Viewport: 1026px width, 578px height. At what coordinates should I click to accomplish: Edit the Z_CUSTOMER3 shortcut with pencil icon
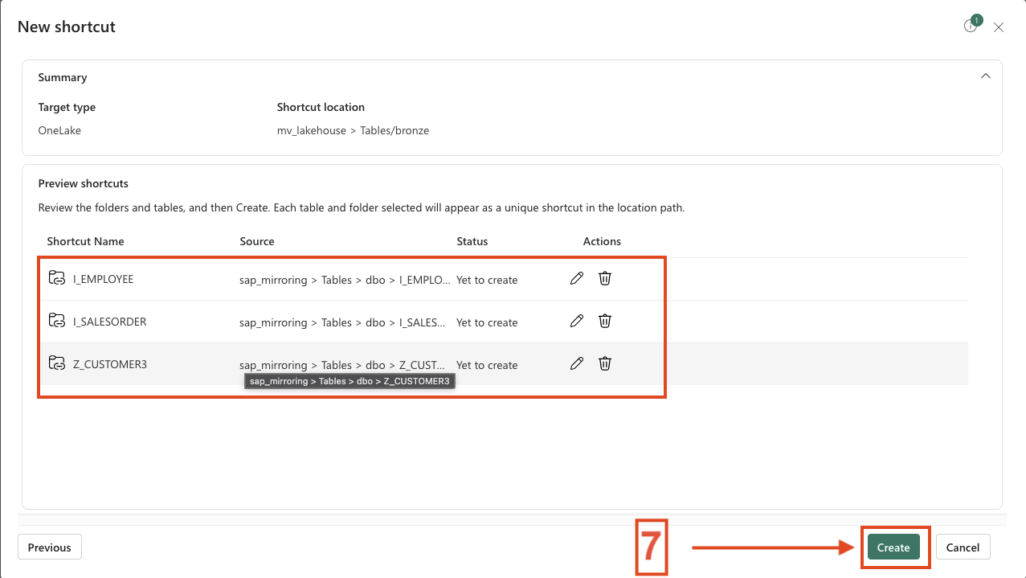pyautogui.click(x=576, y=363)
